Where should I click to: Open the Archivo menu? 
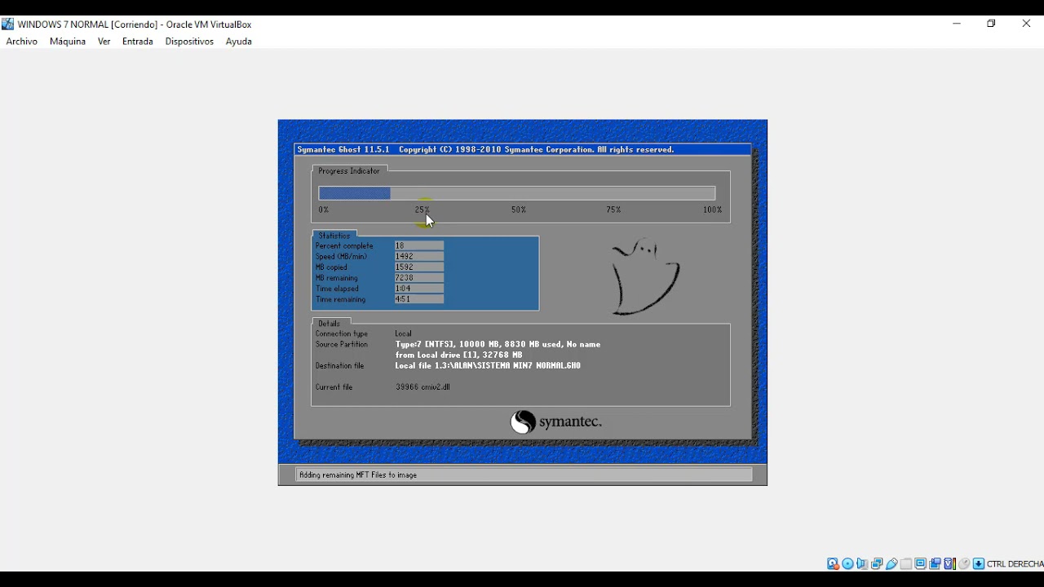point(22,42)
